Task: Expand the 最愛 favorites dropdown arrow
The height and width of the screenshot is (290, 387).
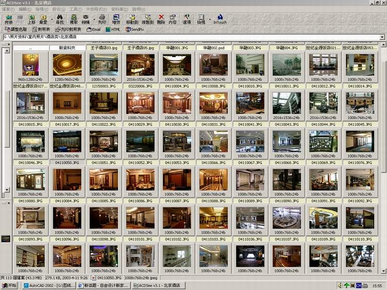Action: tap(52, 19)
